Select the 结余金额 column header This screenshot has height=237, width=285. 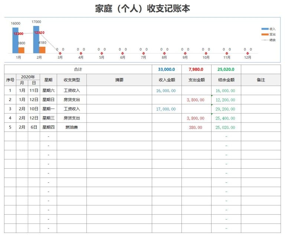click(x=226, y=80)
